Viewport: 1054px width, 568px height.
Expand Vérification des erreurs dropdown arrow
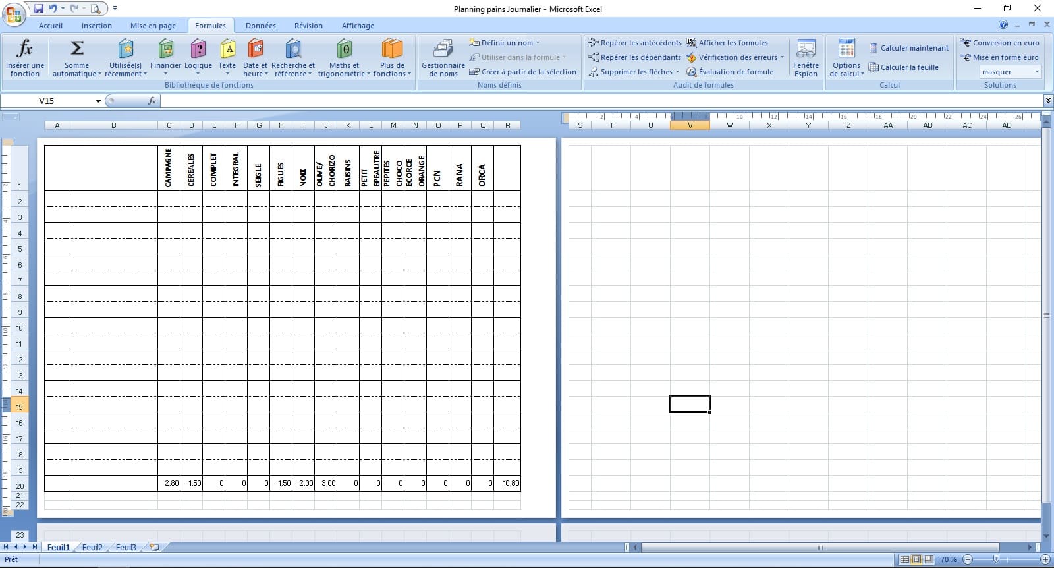pos(782,57)
